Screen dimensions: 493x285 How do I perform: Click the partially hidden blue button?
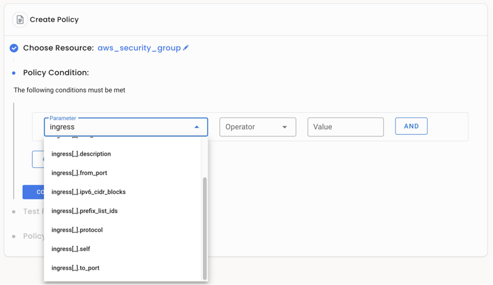(x=33, y=192)
